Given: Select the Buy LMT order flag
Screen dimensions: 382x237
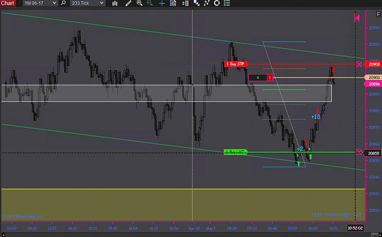Looking at the screenshot, I should 235,152.
